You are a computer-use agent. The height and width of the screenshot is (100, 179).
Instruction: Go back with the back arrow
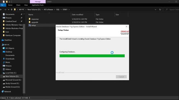coord(1,10)
